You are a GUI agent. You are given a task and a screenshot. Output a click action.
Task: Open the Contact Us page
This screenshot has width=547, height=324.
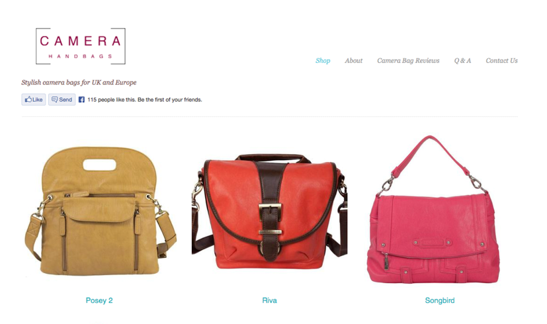click(x=501, y=61)
